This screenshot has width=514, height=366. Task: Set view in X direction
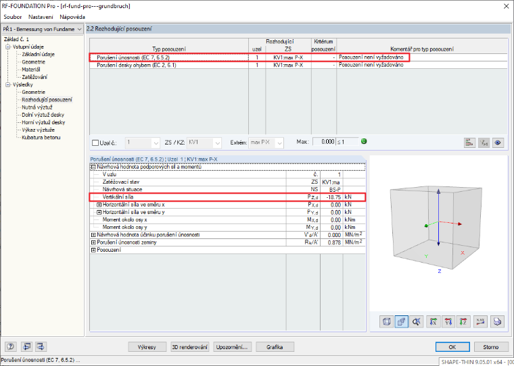coord(434,321)
